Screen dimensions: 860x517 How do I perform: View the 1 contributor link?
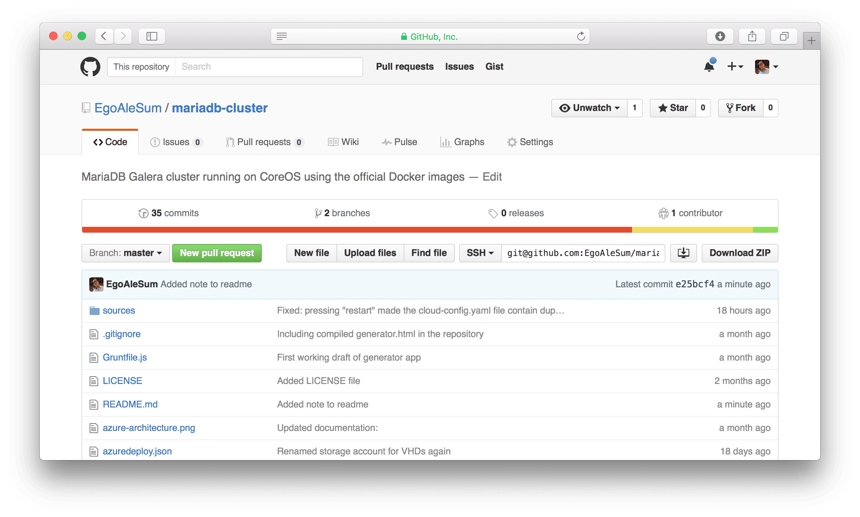pos(690,213)
